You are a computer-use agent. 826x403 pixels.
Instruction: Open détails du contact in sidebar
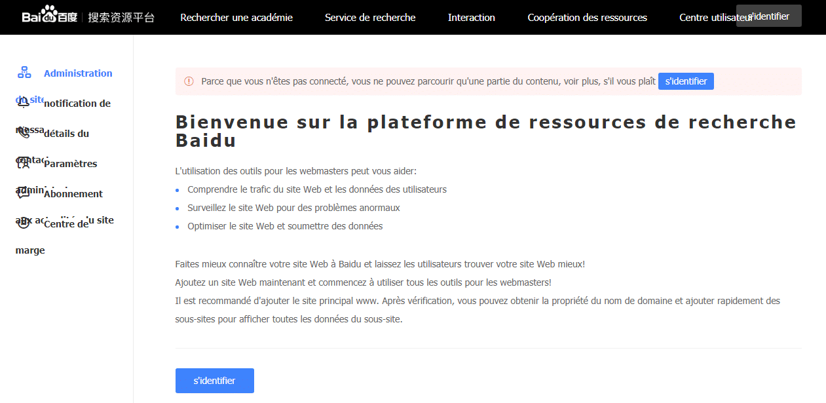click(x=66, y=134)
